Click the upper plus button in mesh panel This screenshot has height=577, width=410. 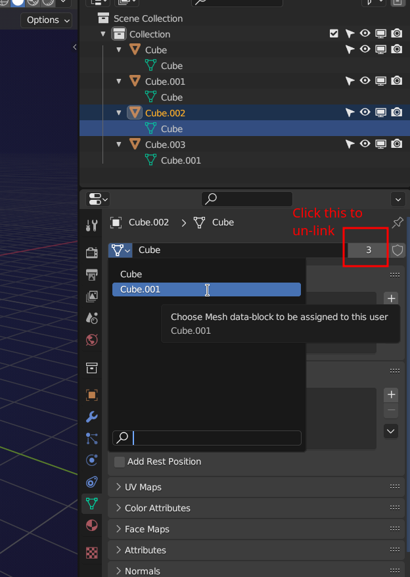click(x=391, y=298)
